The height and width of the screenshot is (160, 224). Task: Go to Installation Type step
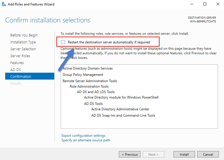(23, 42)
